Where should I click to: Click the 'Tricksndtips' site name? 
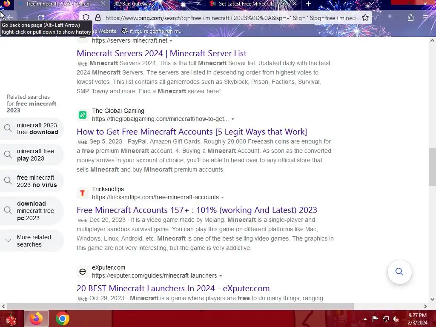click(108, 189)
